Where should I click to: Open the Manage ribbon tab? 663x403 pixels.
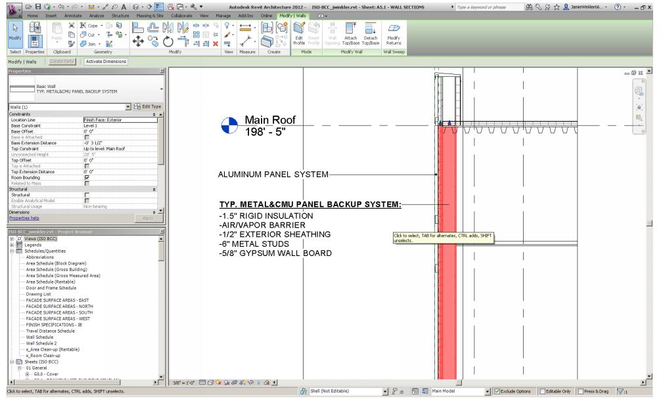223,16
